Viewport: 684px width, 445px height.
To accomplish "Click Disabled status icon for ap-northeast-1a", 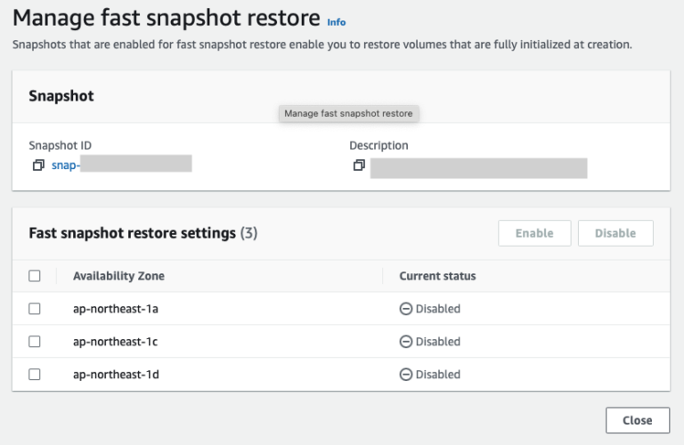I will click(406, 309).
